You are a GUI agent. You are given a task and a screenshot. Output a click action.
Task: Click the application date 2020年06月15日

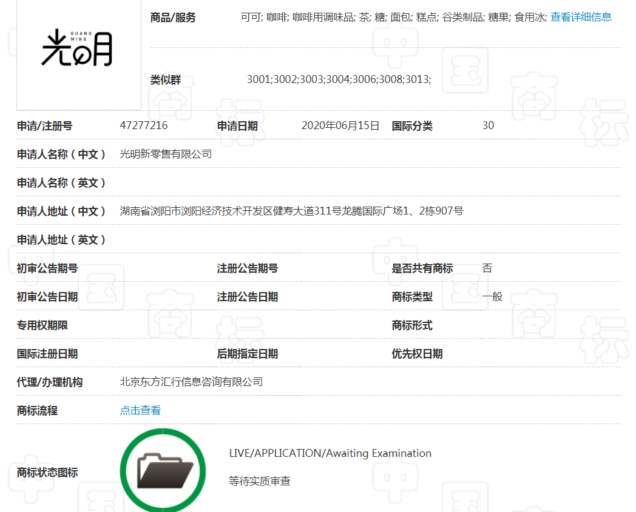(340, 126)
